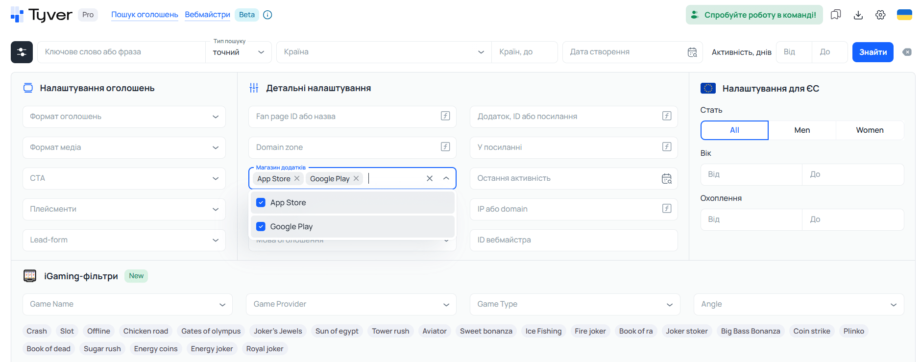The width and height of the screenshot is (921, 362).
Task: Uncheck the Google Play checkbox
Action: [261, 227]
